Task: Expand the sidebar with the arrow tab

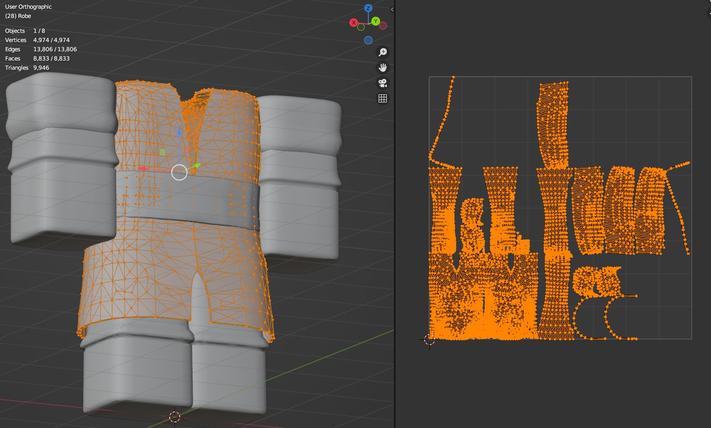Action: 392,9
